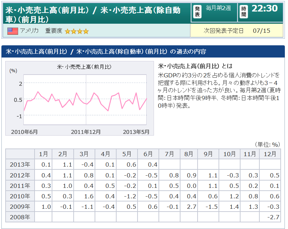Viewport: 288px width, 229px height.
Task: Click the chart's 2010年6月 axis label
Action: (24, 132)
